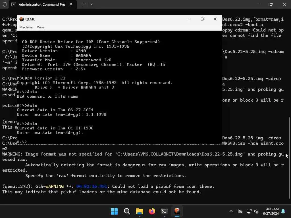Click the command prompt icon on tab

[x=14, y=5]
